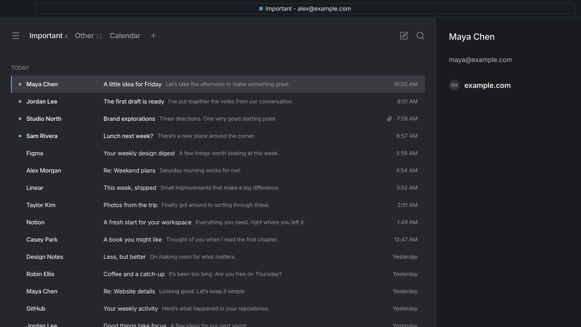Image resolution: width=581 pixels, height=327 pixels.
Task: Click the attachment paperclip on Brand explorations
Action: pos(389,119)
